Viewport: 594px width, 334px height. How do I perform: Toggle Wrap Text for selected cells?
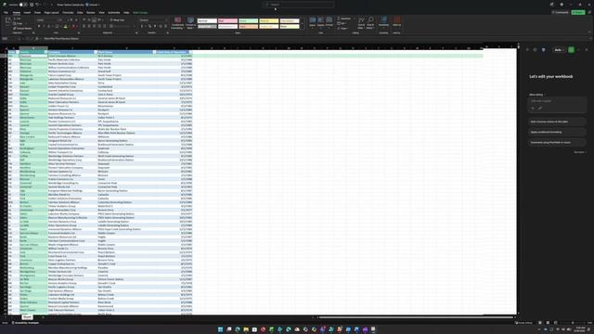118,20
